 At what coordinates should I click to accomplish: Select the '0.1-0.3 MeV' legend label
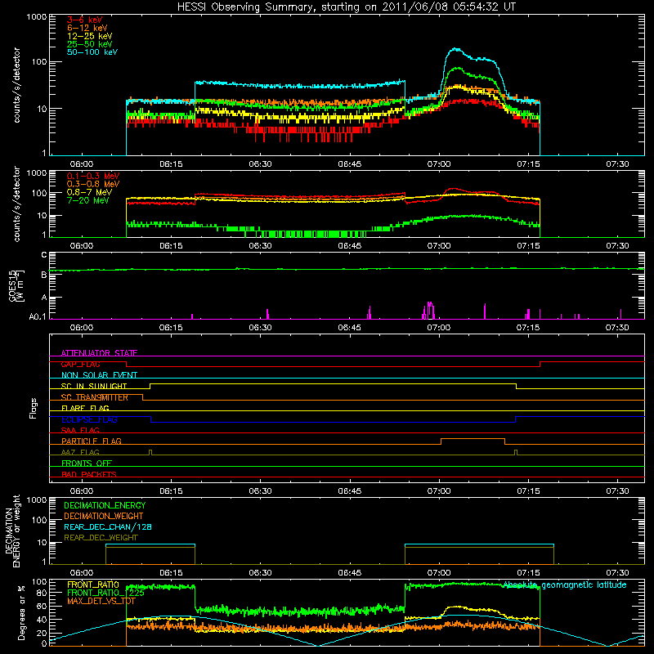coord(93,176)
